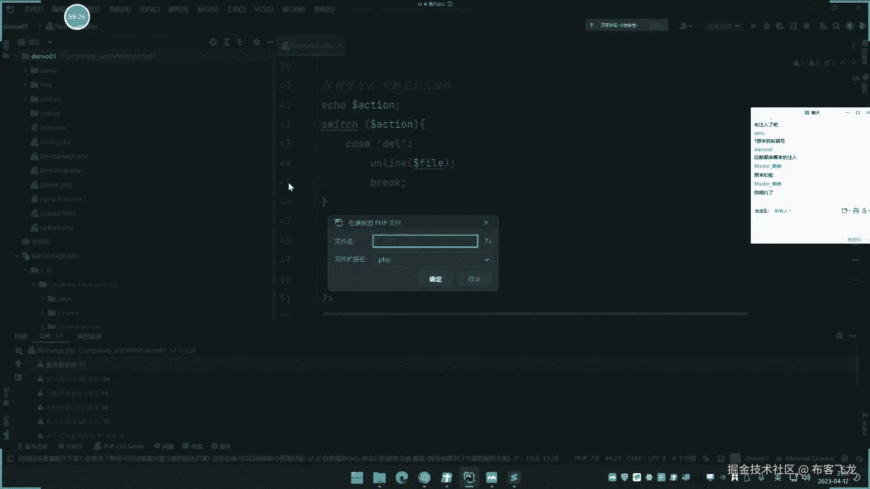Click the 取消 button in dialog
The height and width of the screenshot is (489, 870).
point(474,279)
